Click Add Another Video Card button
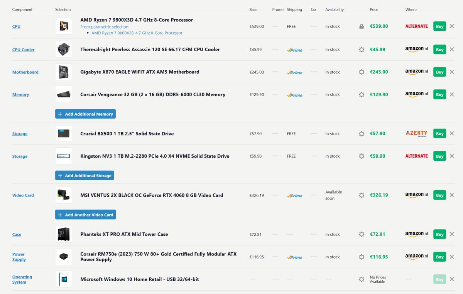Screen dimensions: 463x294 point(85,215)
